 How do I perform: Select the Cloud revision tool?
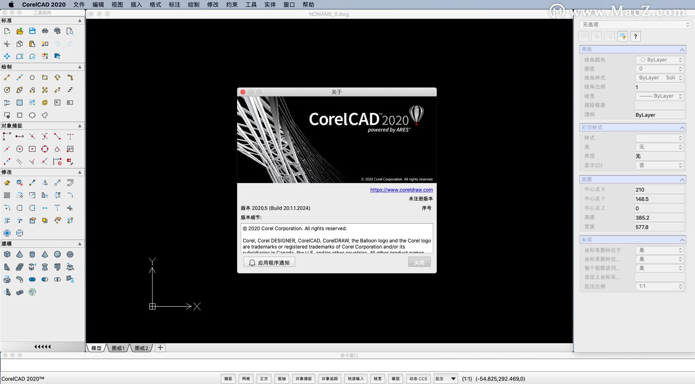coord(32,115)
